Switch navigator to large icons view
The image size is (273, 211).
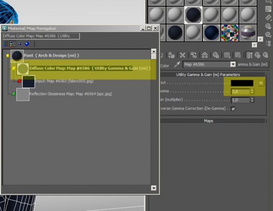click(27, 43)
